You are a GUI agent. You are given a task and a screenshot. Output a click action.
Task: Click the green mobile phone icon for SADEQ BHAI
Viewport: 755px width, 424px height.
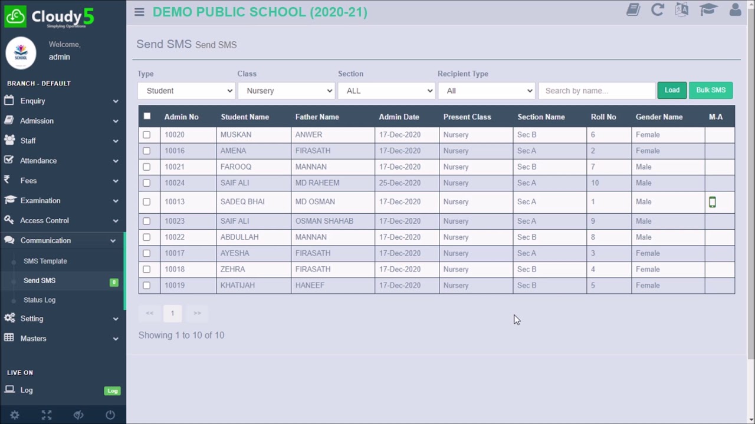pos(713,202)
